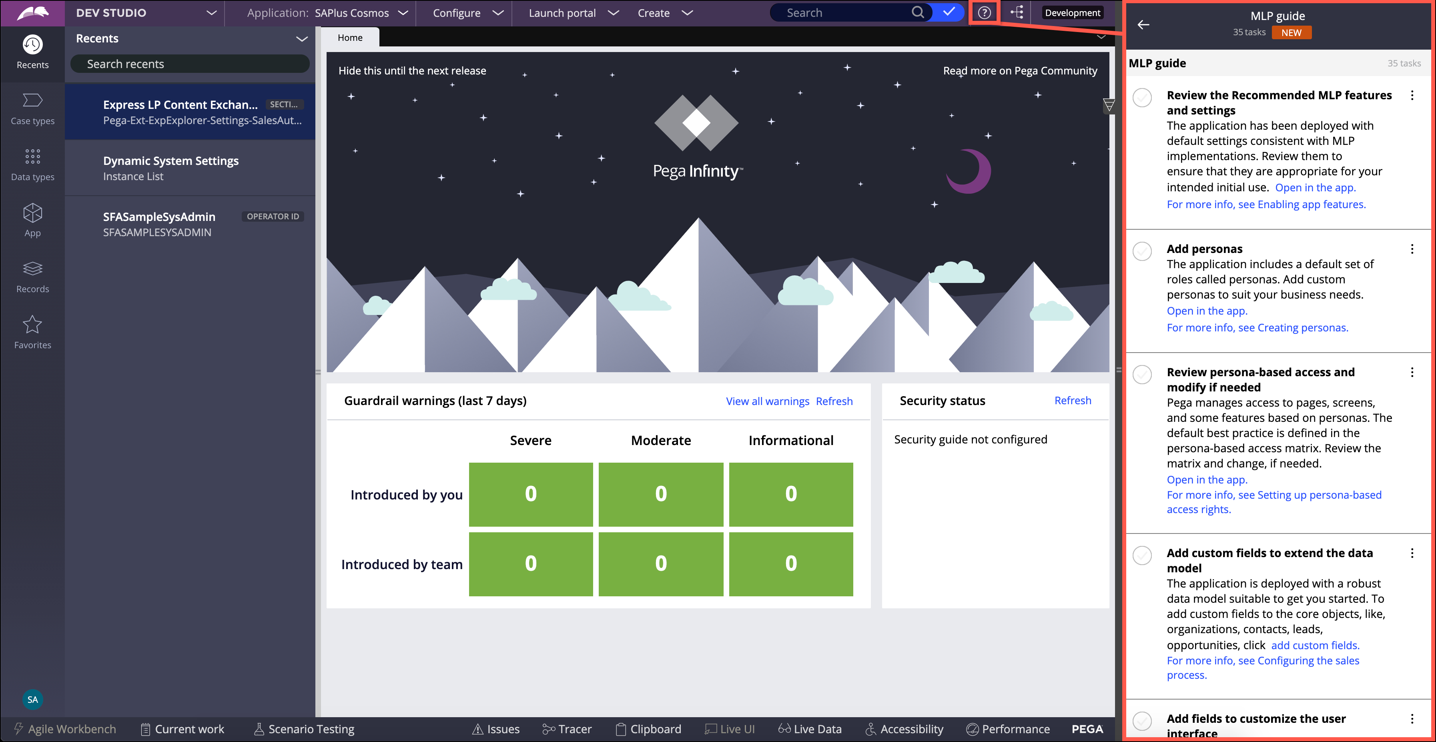The width and height of the screenshot is (1436, 742).
Task: Launch the Tracer tool
Action: (567, 729)
